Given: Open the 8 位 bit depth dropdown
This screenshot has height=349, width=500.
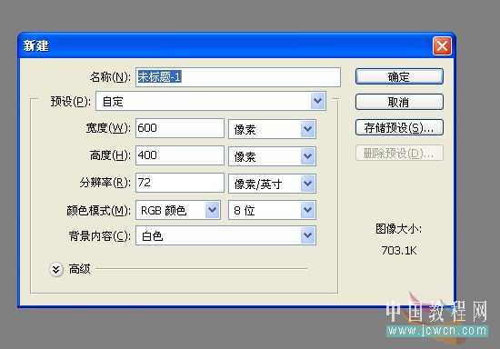Looking at the screenshot, I should (272, 210).
